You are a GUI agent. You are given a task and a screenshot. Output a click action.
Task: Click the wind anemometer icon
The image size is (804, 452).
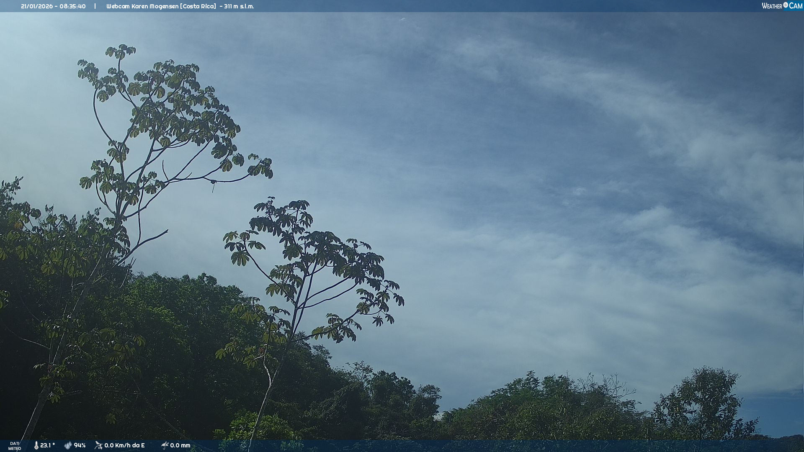[x=98, y=445]
